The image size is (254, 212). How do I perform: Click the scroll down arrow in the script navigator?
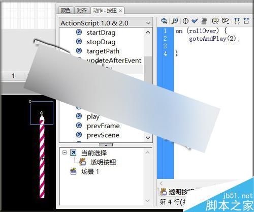point(148,201)
